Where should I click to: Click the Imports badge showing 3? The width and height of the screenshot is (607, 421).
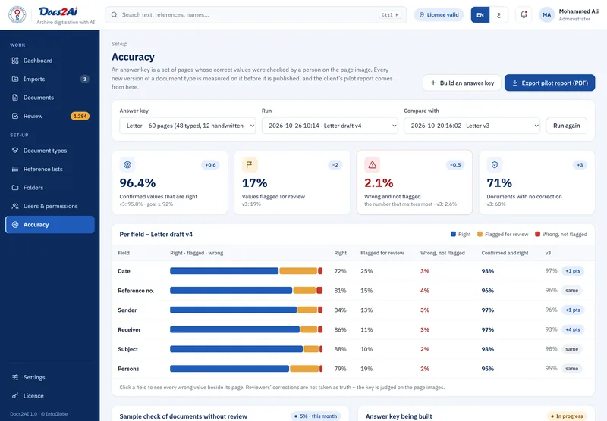coord(85,79)
